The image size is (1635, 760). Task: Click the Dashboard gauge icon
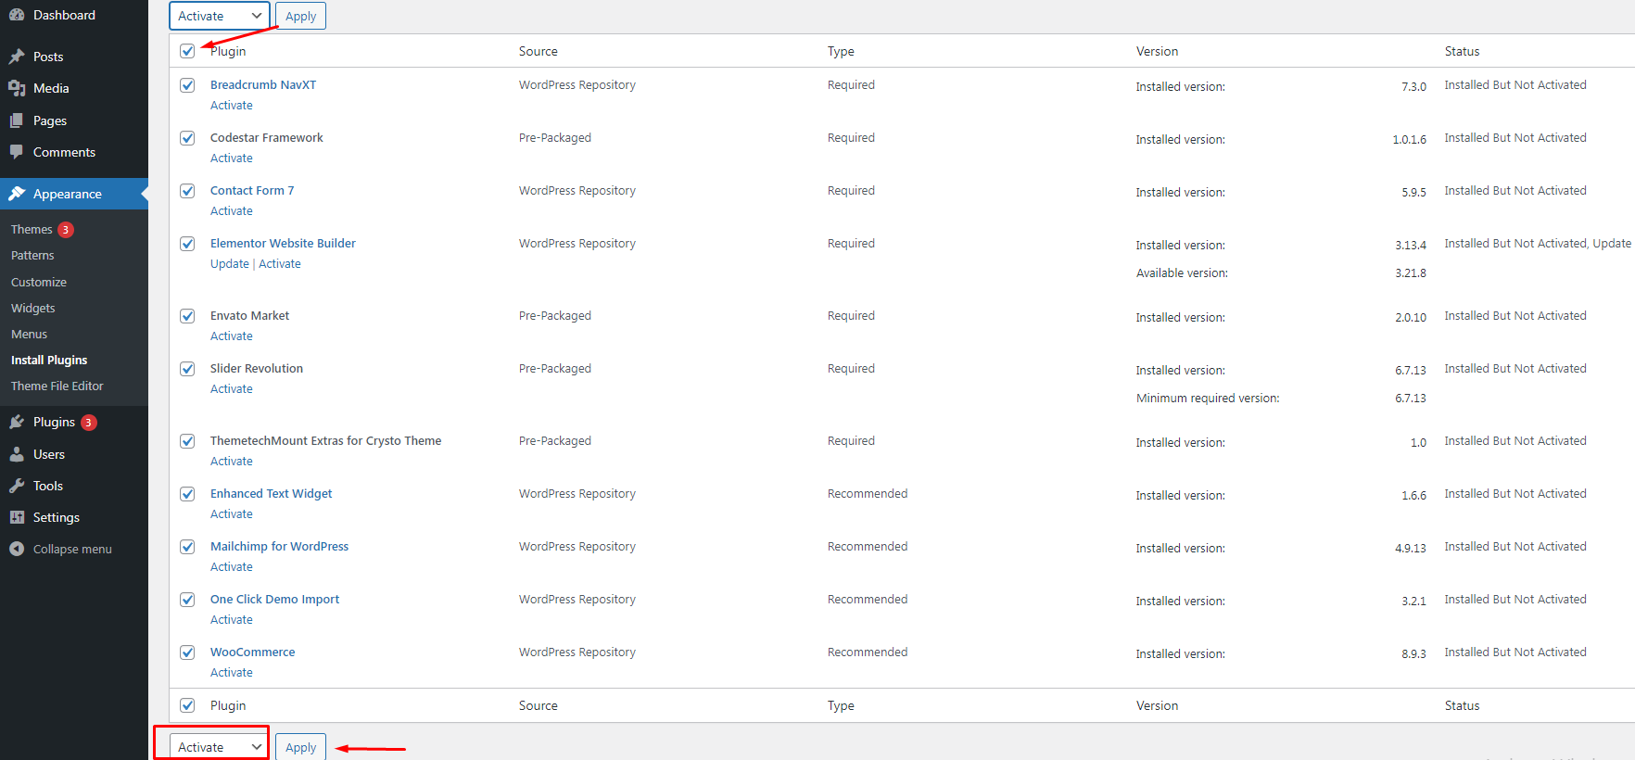pyautogui.click(x=17, y=15)
